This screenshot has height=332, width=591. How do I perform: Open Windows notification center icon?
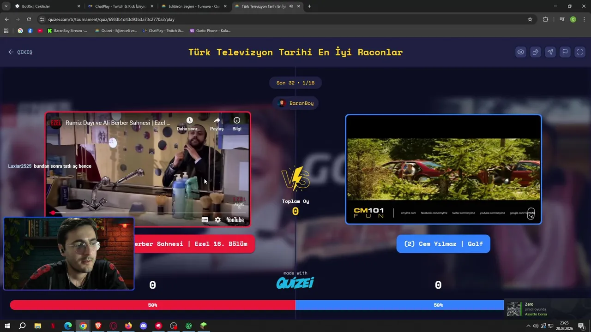point(581,326)
